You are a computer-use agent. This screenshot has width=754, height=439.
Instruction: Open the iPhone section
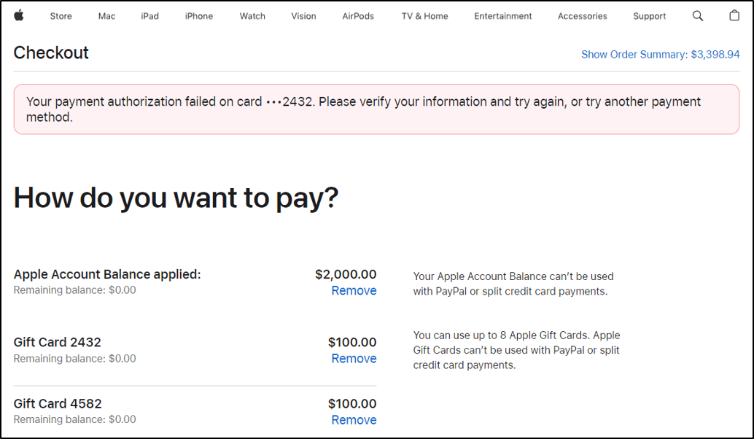tap(198, 15)
